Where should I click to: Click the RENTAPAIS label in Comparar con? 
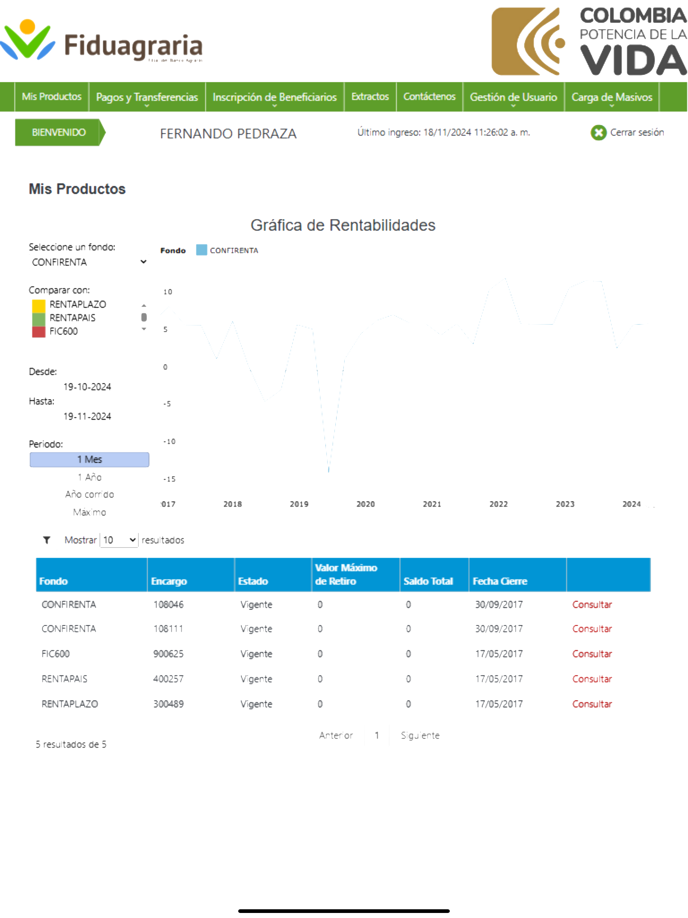[x=73, y=318]
